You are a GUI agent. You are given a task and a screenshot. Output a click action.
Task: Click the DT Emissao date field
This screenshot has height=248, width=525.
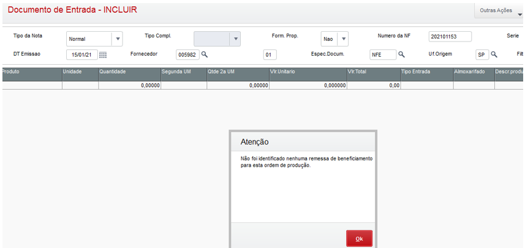point(82,54)
